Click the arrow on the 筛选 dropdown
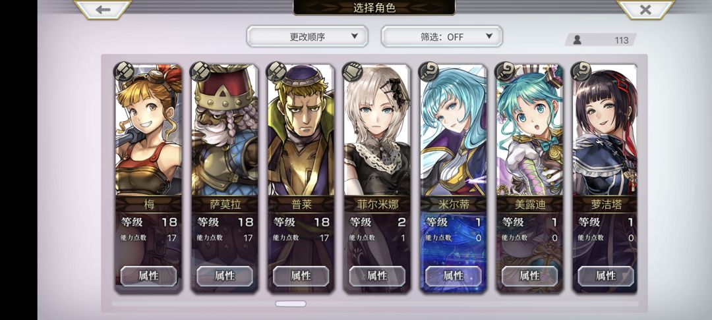This screenshot has height=320, width=712. pyautogui.click(x=489, y=36)
